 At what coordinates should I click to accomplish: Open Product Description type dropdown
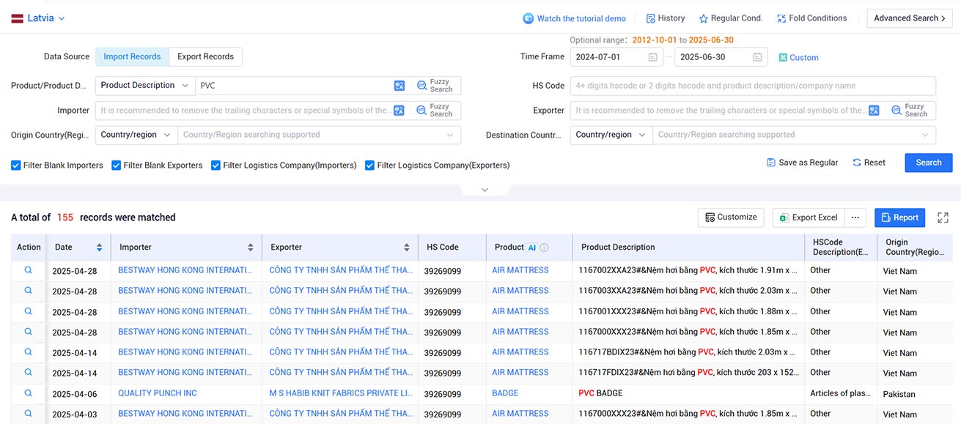(145, 86)
